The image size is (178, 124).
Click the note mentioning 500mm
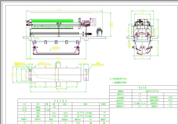coord(118,79)
